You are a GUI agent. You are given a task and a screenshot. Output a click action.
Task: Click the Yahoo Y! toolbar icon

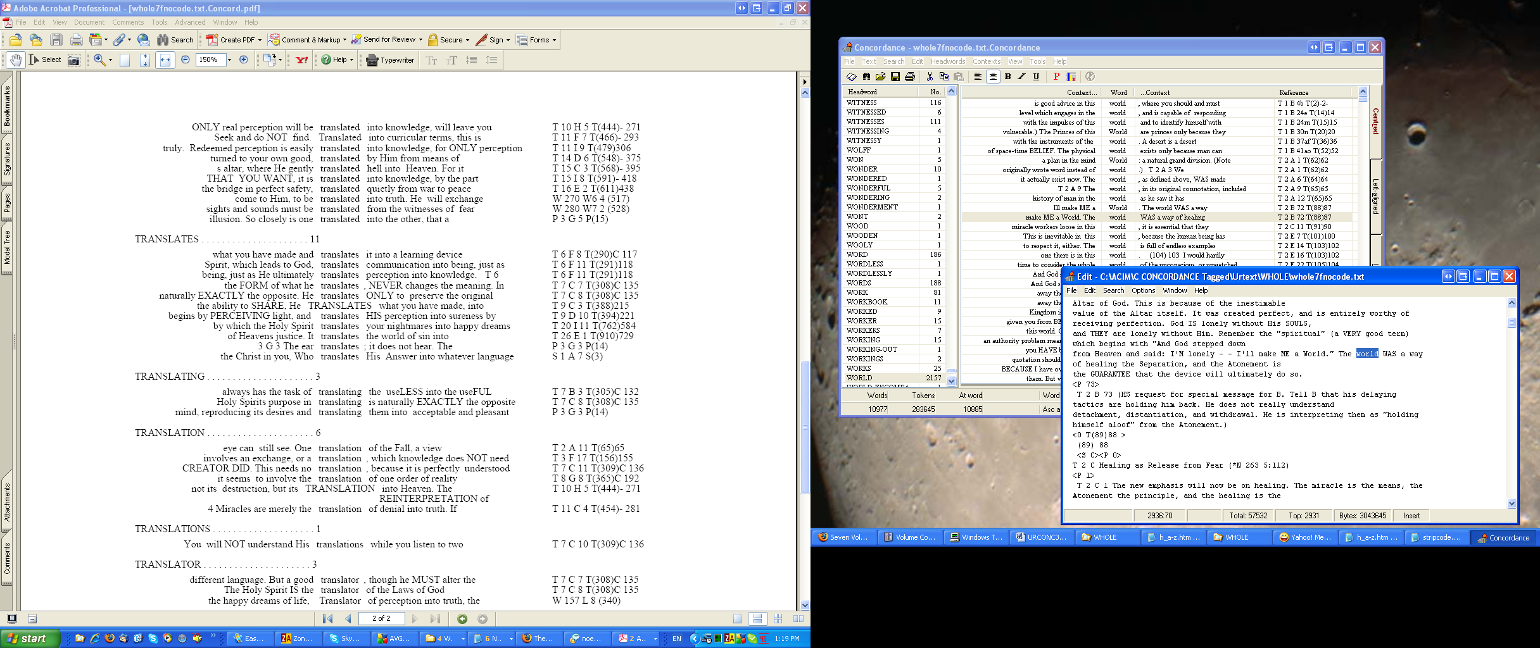[301, 59]
